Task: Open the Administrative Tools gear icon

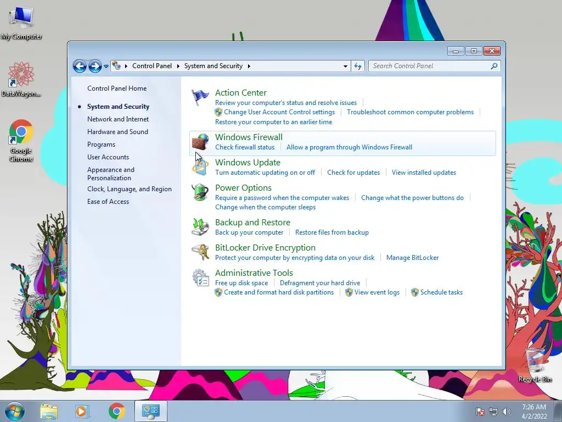Action: [200, 277]
